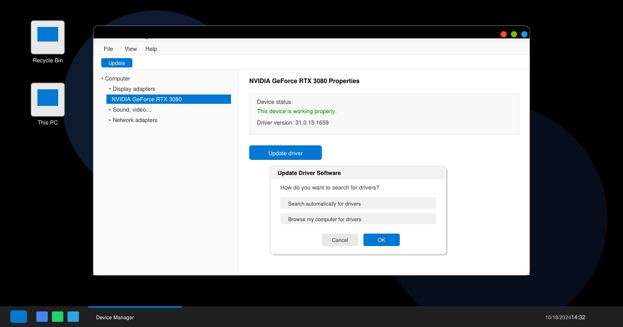
Task: Click the Update Driver Software dialog title
Action: (x=309, y=173)
